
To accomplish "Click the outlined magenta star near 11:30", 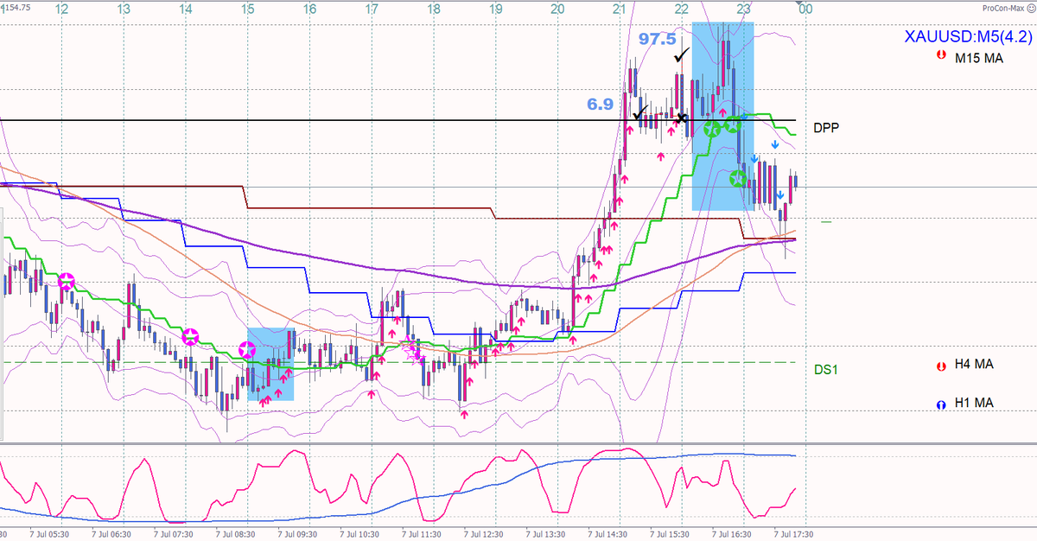I will pyautogui.click(x=413, y=351).
